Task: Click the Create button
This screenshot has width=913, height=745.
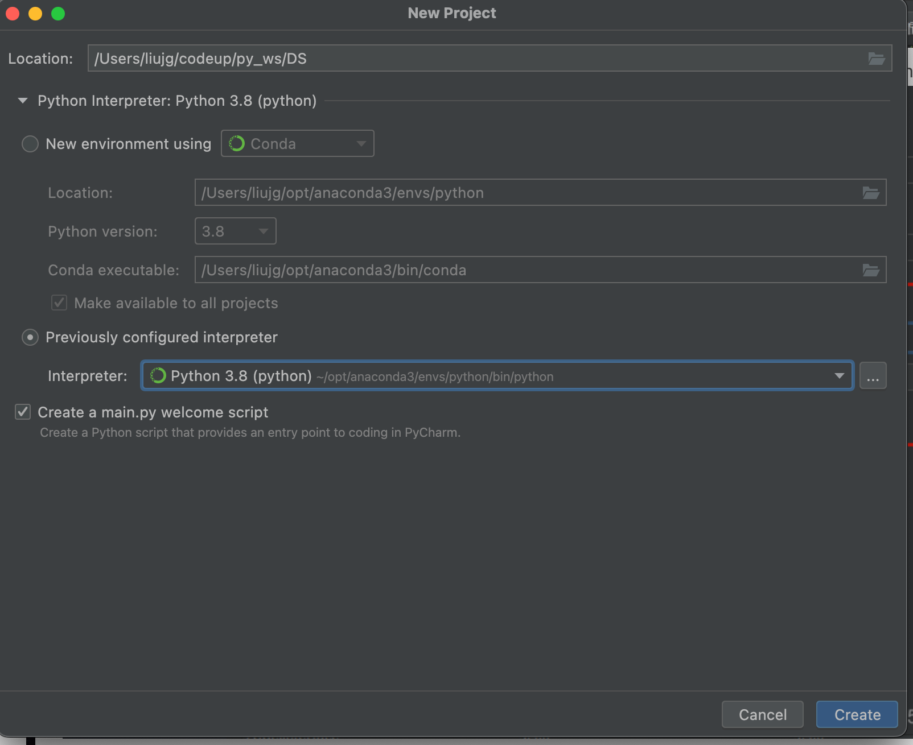Action: (x=857, y=714)
